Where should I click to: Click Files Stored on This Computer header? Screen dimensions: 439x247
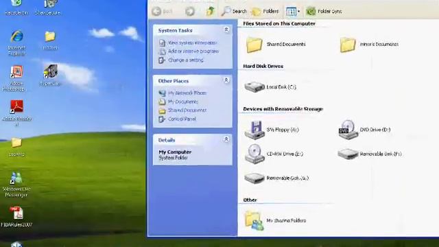[x=279, y=24]
